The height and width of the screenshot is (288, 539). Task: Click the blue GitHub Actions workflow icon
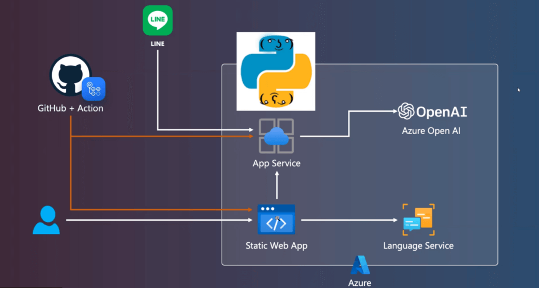(94, 89)
